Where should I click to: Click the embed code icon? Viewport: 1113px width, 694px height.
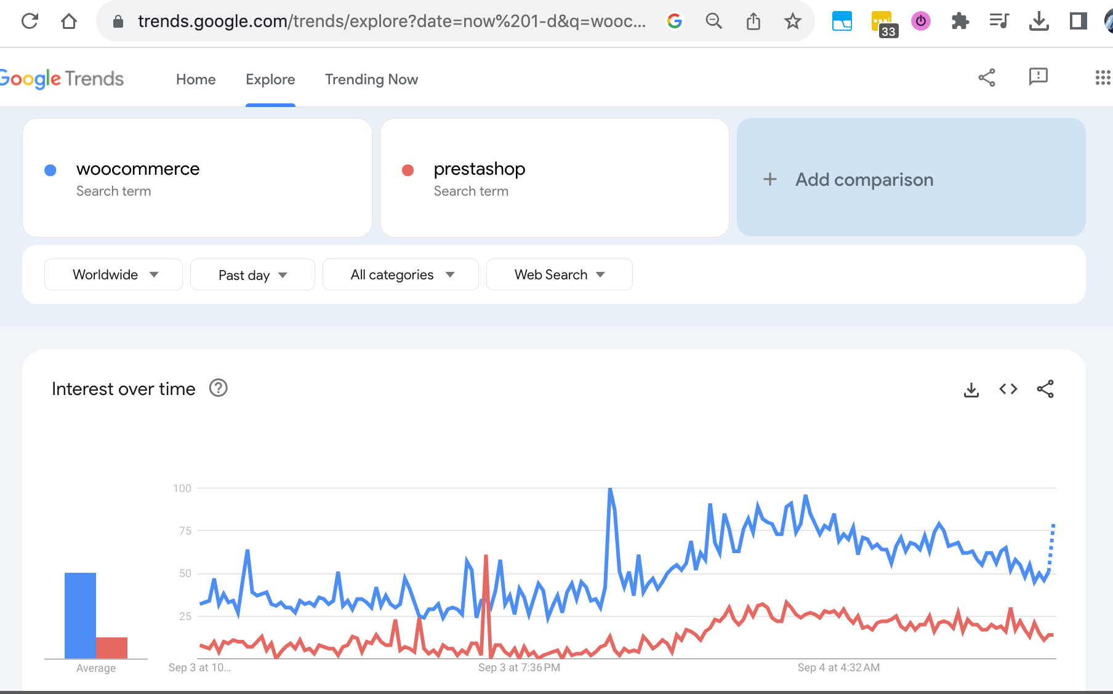click(1008, 389)
